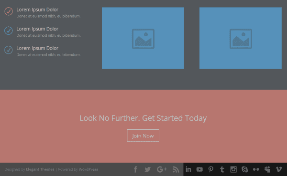Click the Join Now button

(x=143, y=135)
